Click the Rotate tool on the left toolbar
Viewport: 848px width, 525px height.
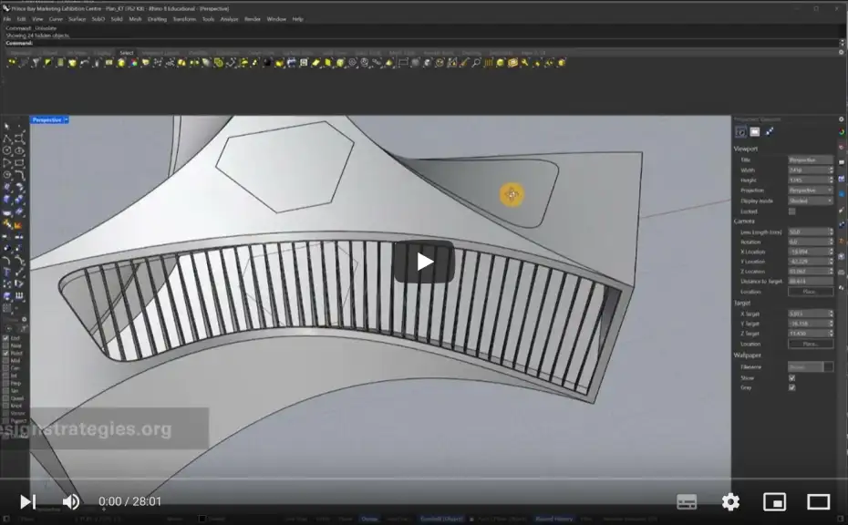(20, 283)
